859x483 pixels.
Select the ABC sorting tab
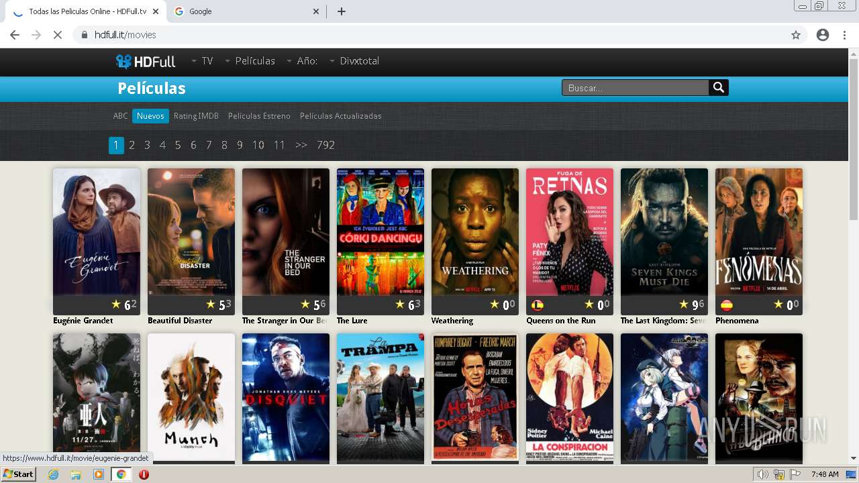point(120,116)
